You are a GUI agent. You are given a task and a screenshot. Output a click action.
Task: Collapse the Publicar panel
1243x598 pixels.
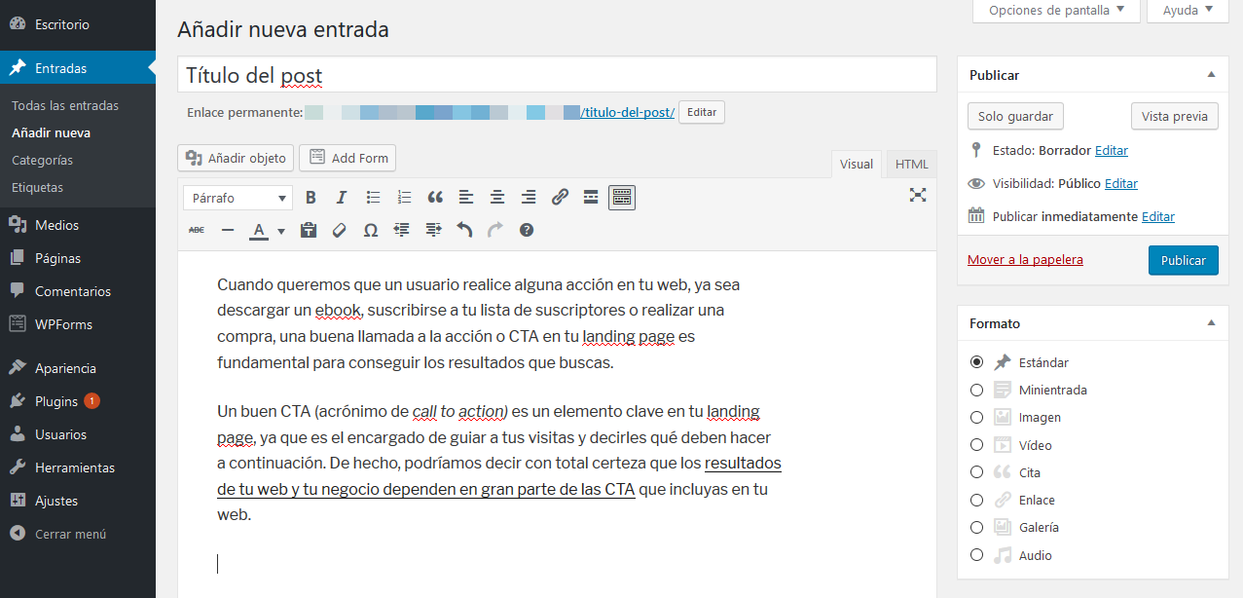click(1211, 73)
